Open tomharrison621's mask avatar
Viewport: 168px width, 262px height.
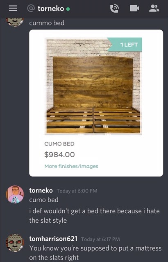click(15, 243)
